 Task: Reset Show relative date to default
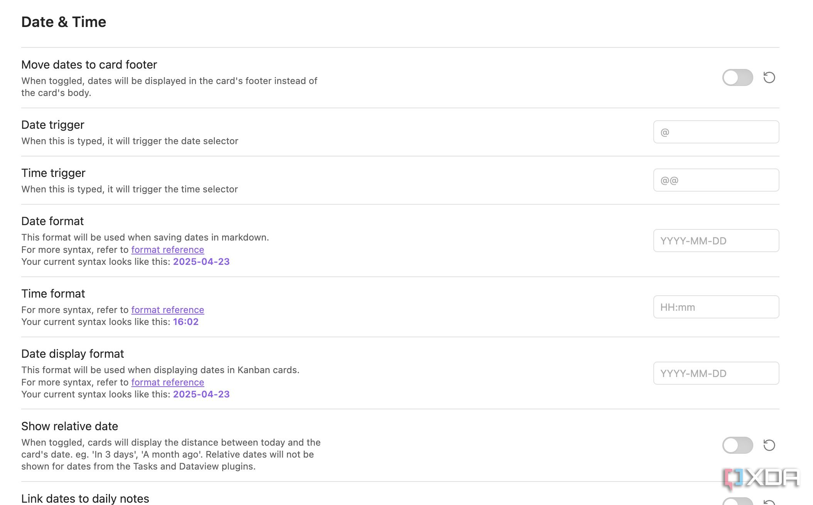pos(769,445)
